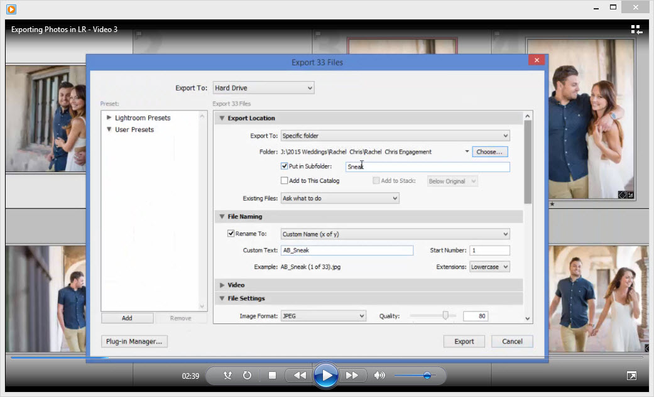This screenshot has height=397, width=654.
Task: Open the recent folders arrow beside Choose
Action: [467, 151]
